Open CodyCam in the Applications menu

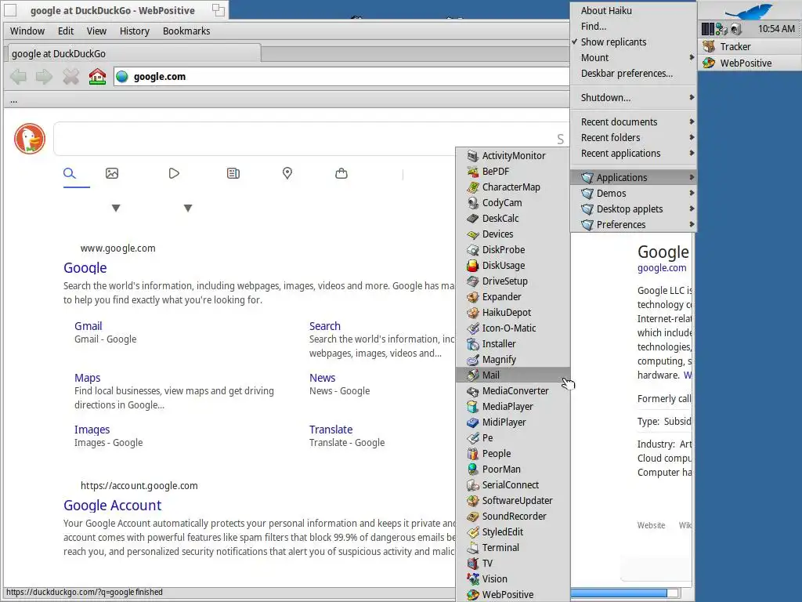(x=512, y=203)
